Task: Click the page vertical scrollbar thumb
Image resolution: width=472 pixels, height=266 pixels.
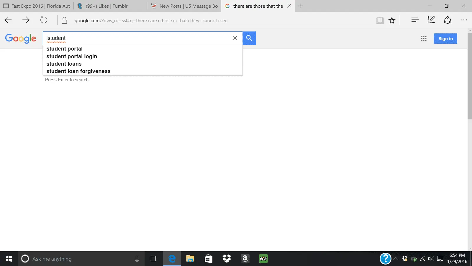Action: coord(470,76)
